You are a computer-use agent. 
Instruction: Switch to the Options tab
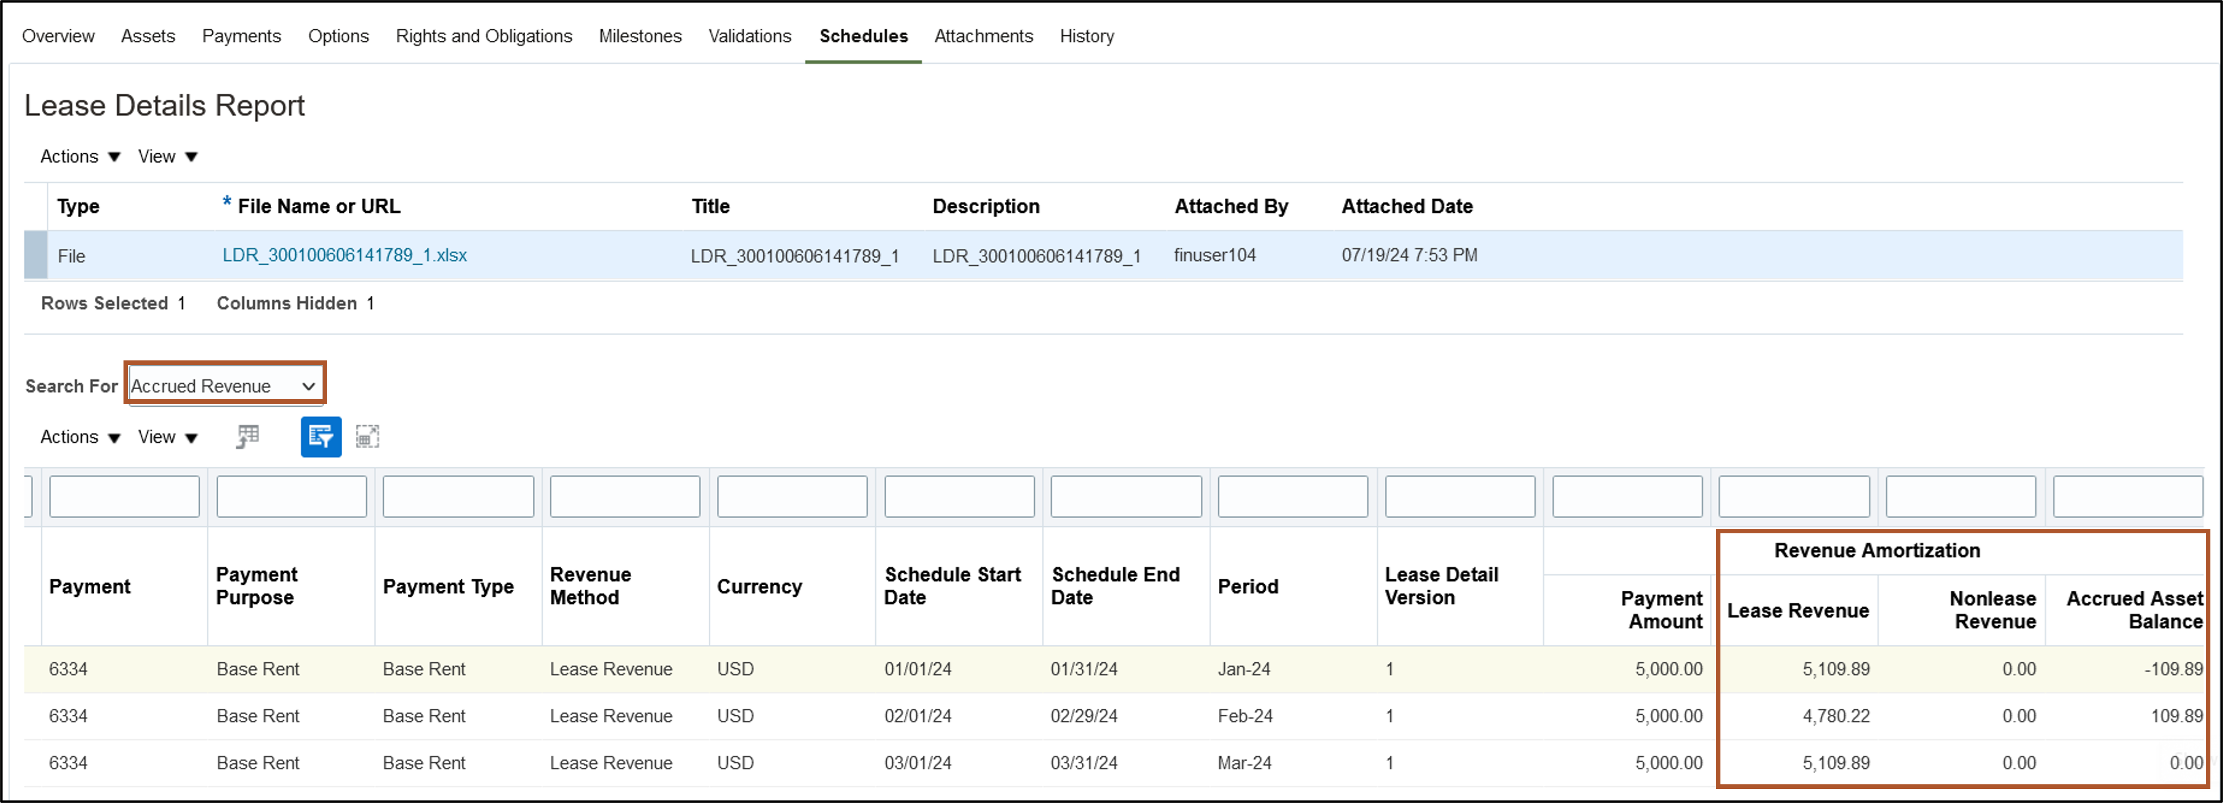point(338,36)
